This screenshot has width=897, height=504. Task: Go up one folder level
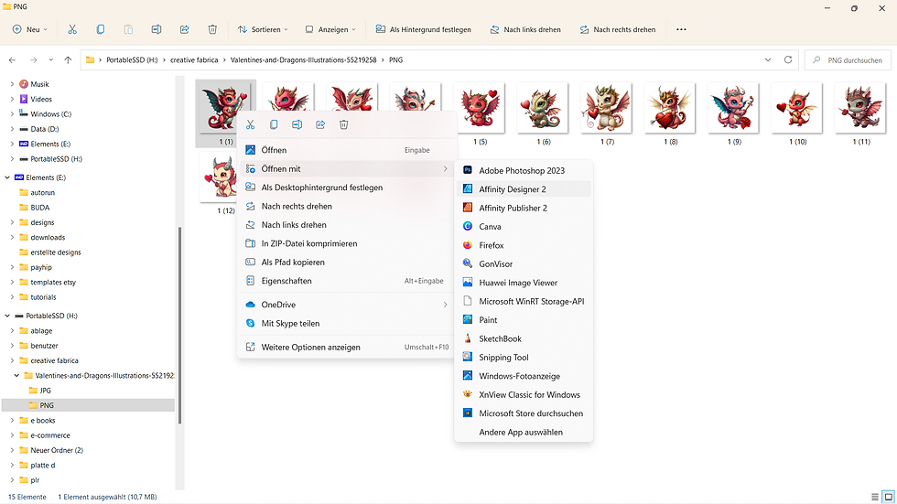(x=68, y=59)
